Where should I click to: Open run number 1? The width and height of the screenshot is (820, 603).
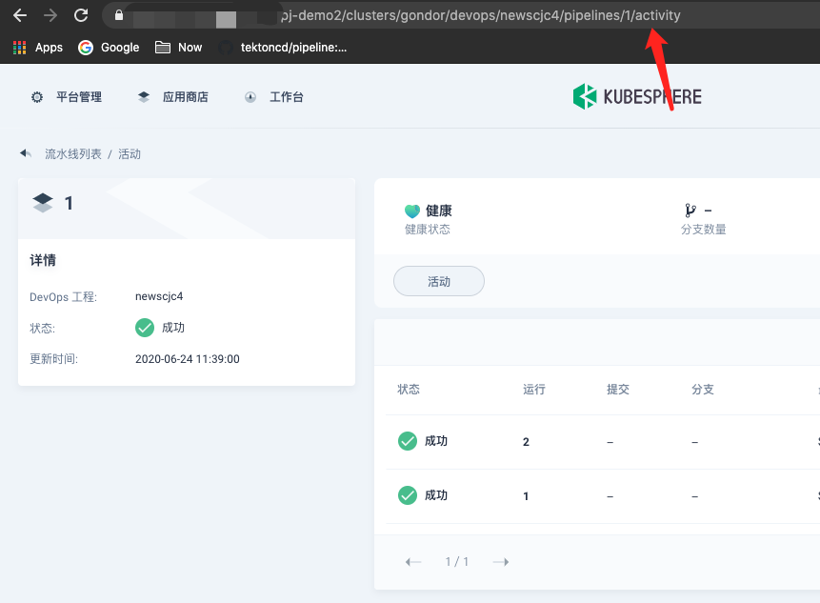click(x=526, y=496)
